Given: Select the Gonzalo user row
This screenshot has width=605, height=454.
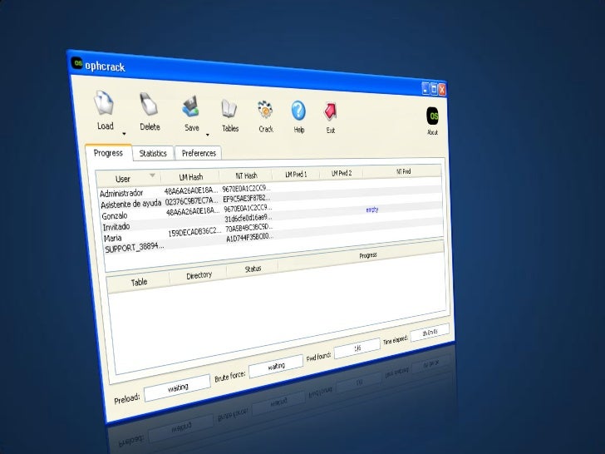Looking at the screenshot, I should point(115,215).
